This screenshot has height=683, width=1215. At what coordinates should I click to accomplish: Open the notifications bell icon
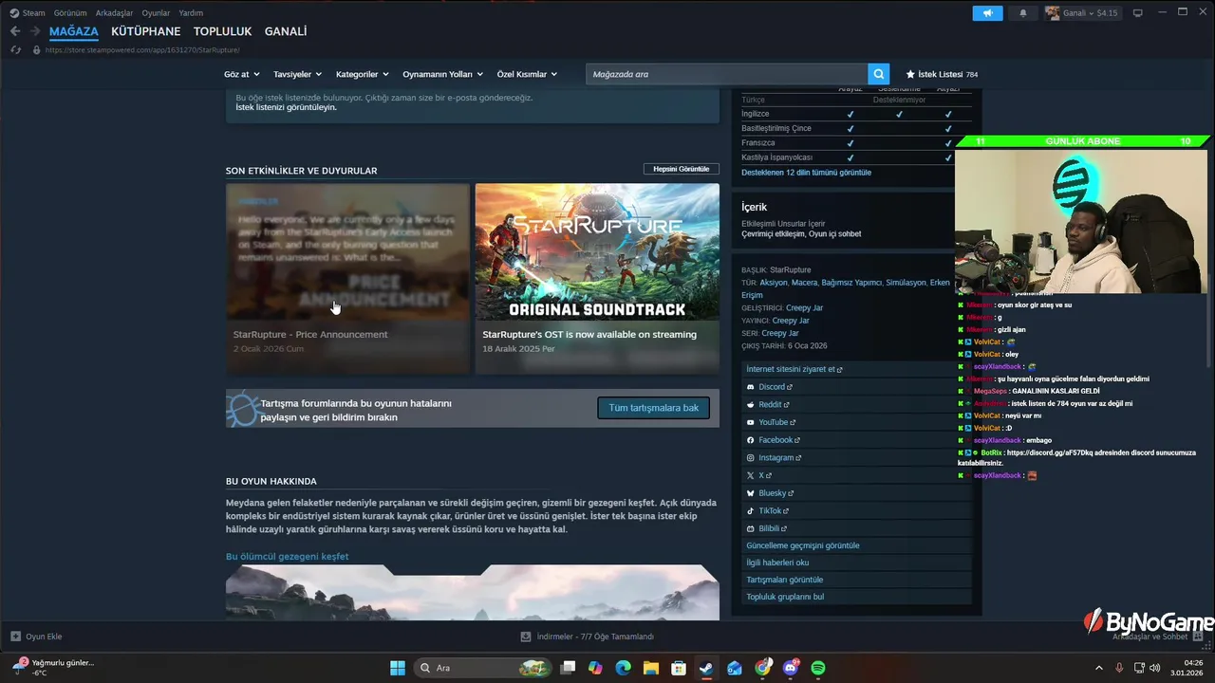coord(1023,13)
